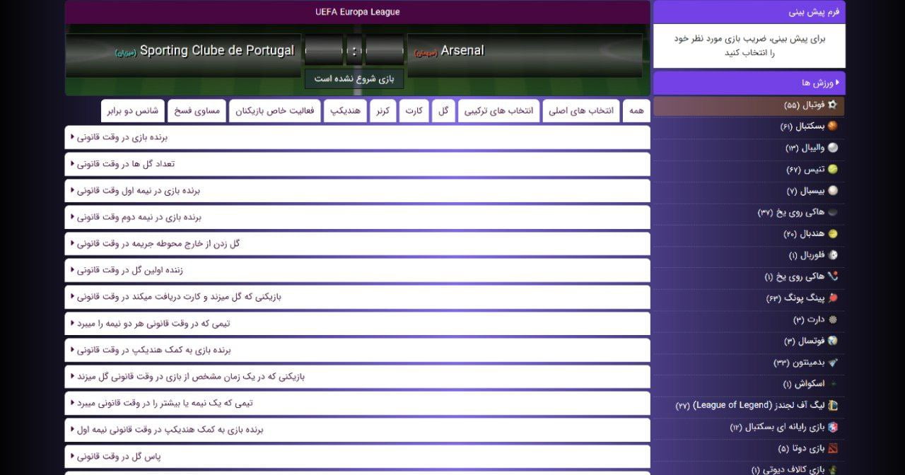The width and height of the screenshot is (905, 475).
Task: Switch to the هندیکپ tab
Action: [346, 111]
